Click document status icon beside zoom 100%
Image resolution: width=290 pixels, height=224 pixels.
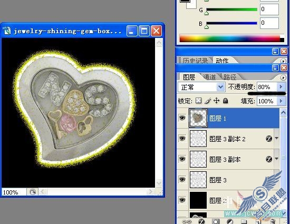(x=33, y=192)
